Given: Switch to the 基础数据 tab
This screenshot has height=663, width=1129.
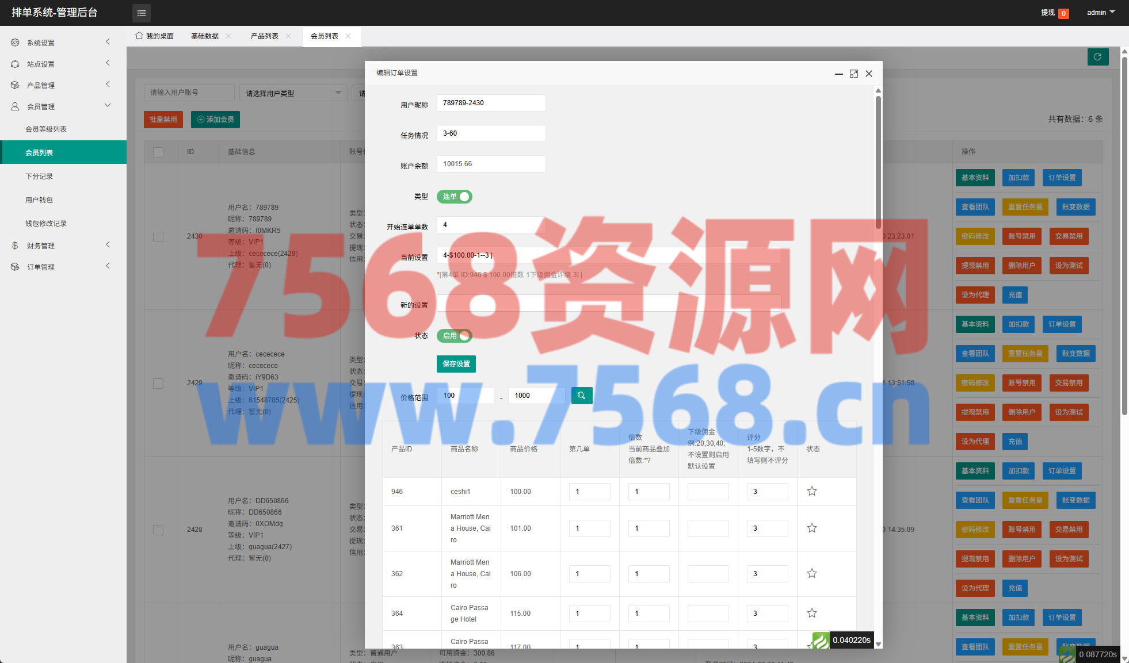Looking at the screenshot, I should click(x=205, y=36).
